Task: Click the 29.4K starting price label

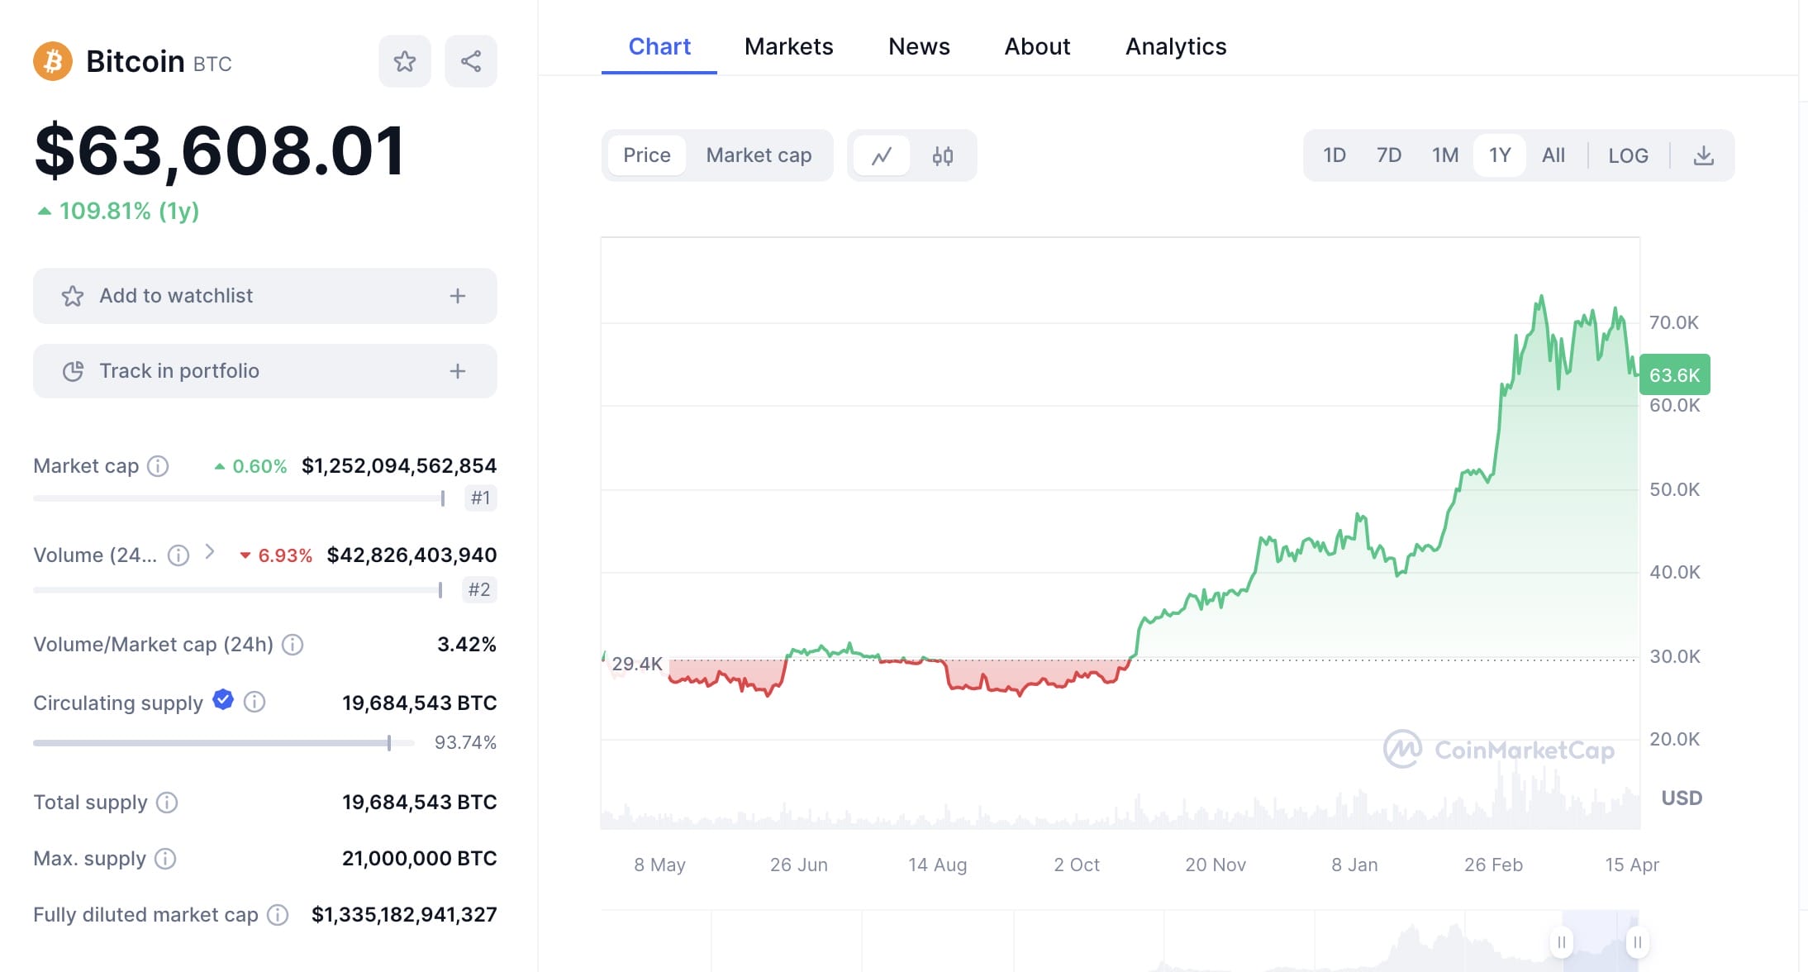Action: click(637, 664)
